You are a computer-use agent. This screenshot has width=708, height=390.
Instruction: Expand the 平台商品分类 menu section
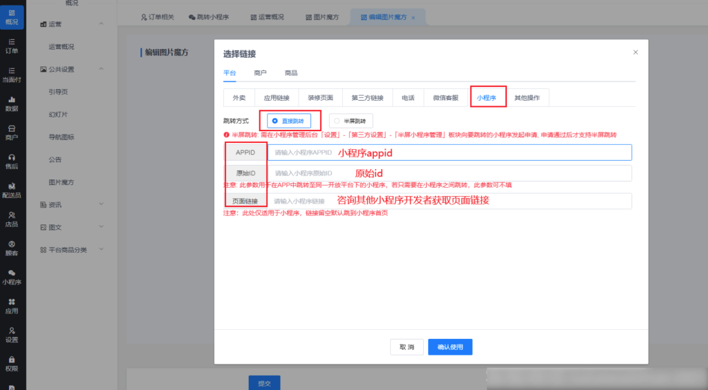[102, 249]
